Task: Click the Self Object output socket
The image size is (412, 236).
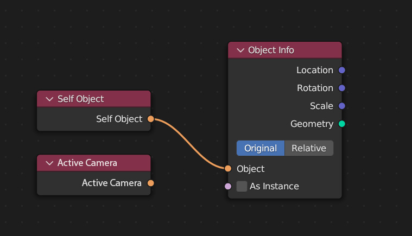Action: [150, 119]
